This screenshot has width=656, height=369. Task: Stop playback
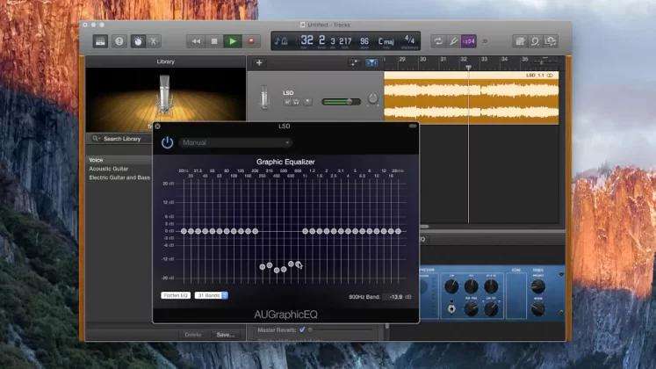214,41
